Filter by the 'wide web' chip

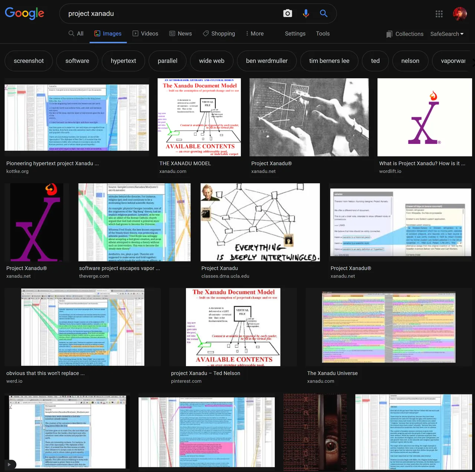coord(212,61)
